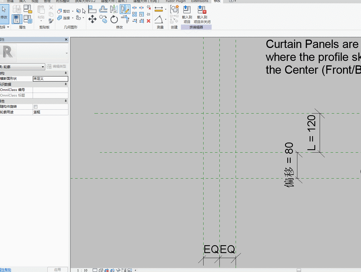The width and height of the screenshot is (361, 272).
Task: Open the 族: 轮廓 type selector dropdown
Action: tap(22, 67)
